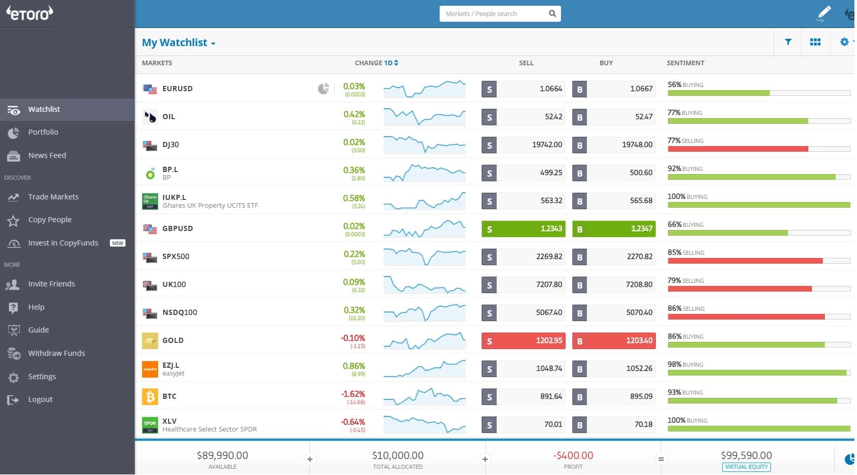Click the GOLD Buy 1203.40 button
The height and width of the screenshot is (475, 857).
click(614, 341)
